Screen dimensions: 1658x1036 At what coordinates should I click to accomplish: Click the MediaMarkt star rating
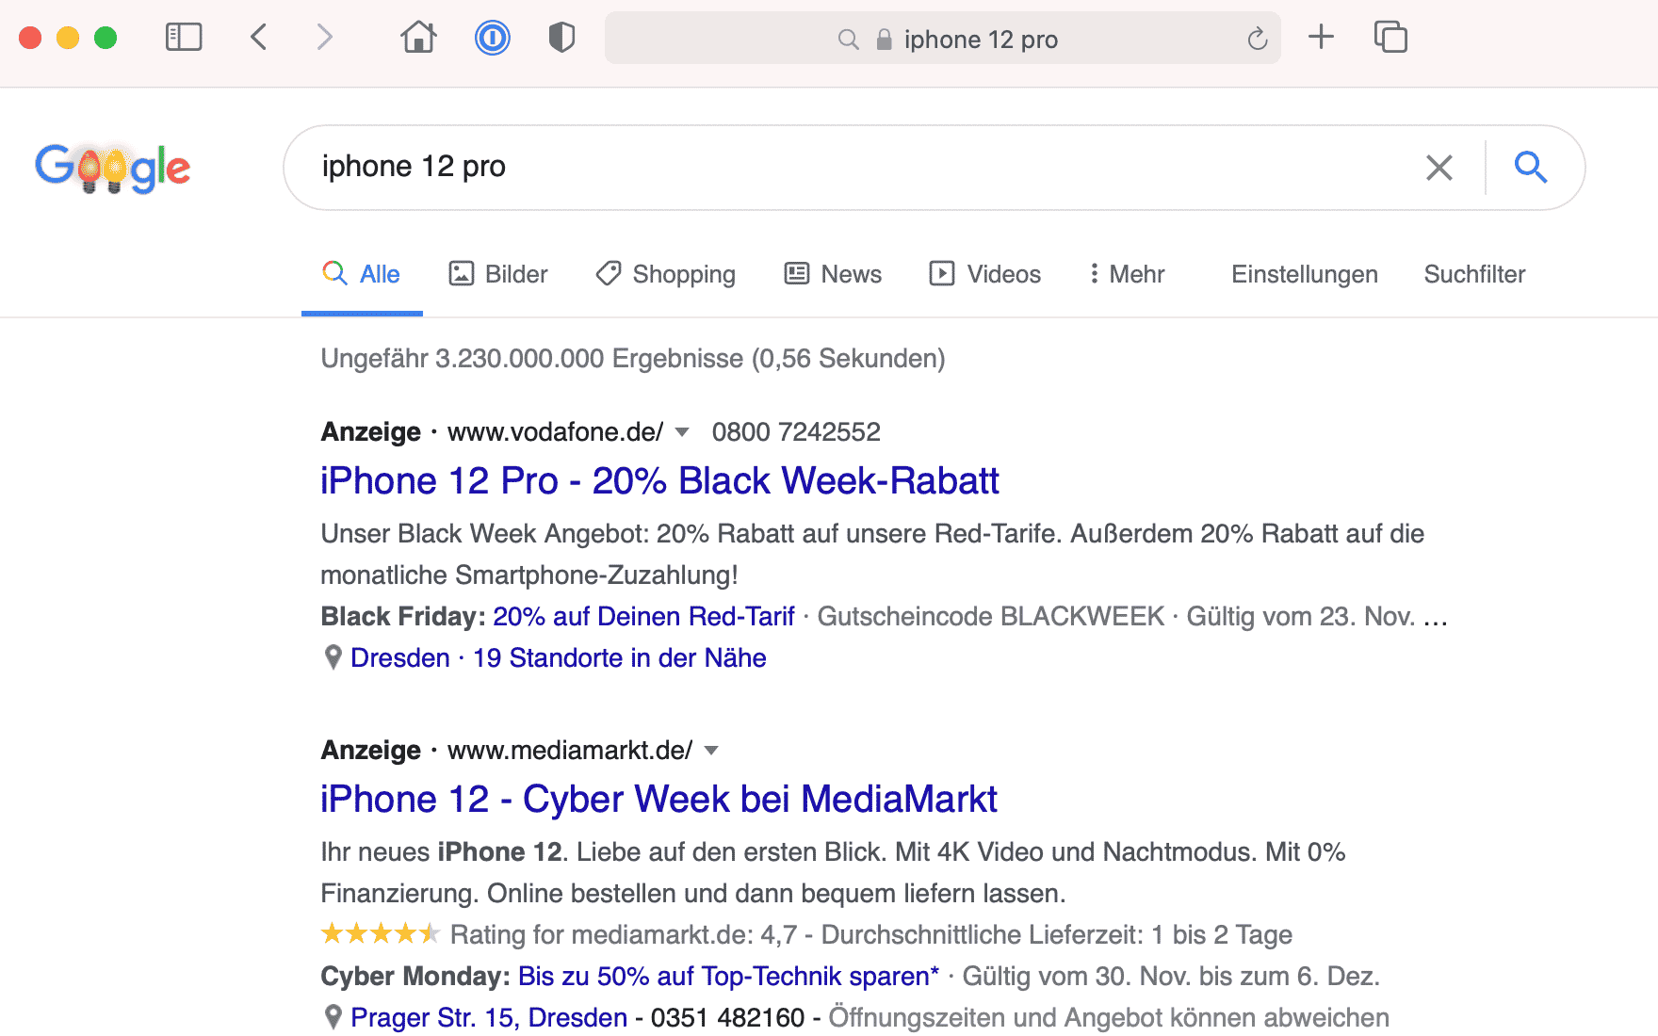tap(381, 934)
